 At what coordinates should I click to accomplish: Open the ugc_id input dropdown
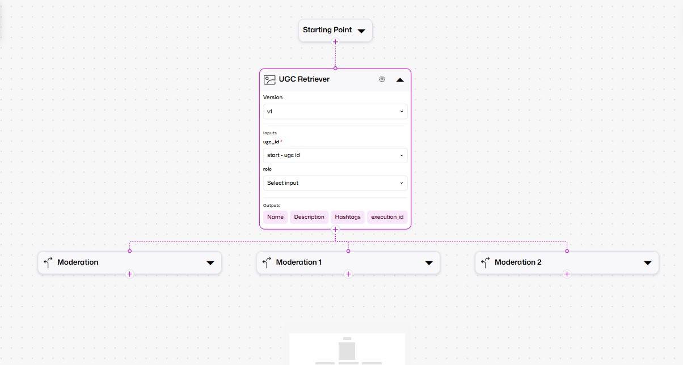tap(335, 155)
